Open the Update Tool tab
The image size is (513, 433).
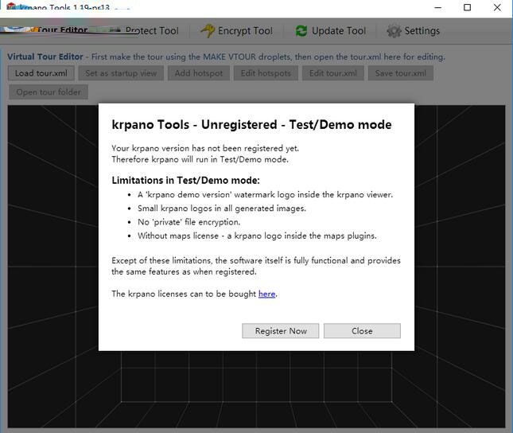pos(330,31)
